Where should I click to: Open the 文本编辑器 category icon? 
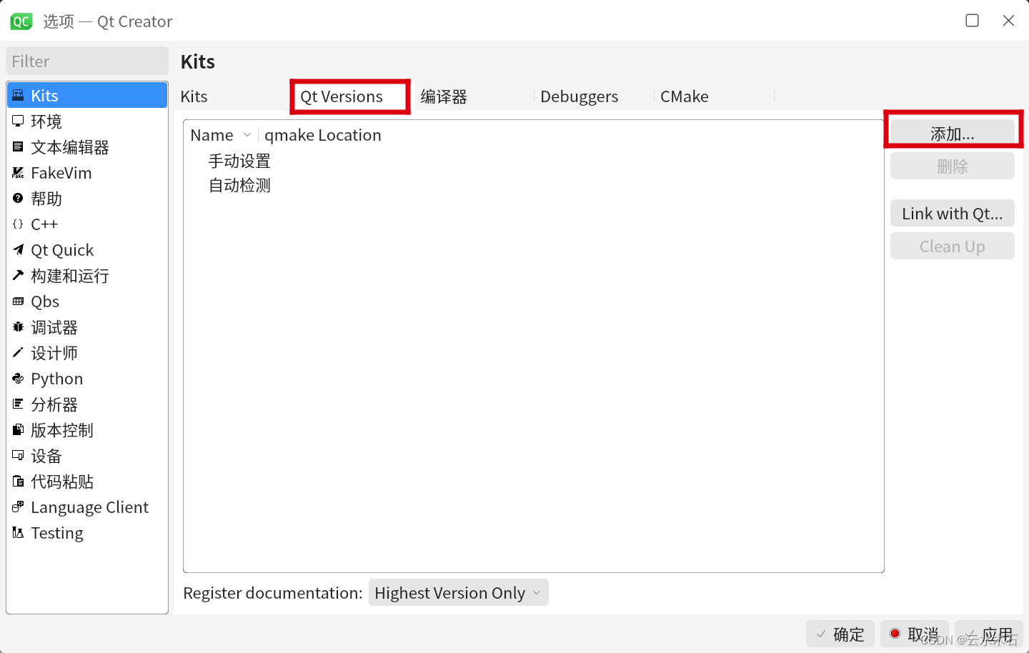coord(18,147)
